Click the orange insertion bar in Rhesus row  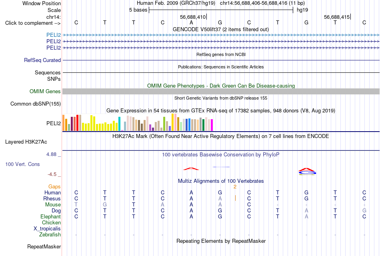pos(235,198)
